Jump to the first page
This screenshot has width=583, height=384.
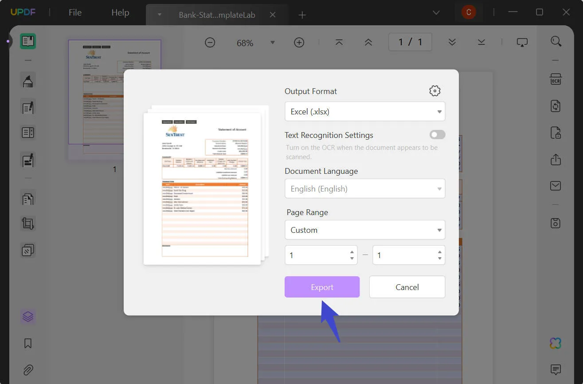pos(339,42)
